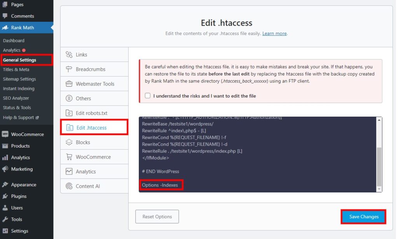Click the 'Edit .htaccess' page heading
The height and width of the screenshot is (239, 398).
227,23
